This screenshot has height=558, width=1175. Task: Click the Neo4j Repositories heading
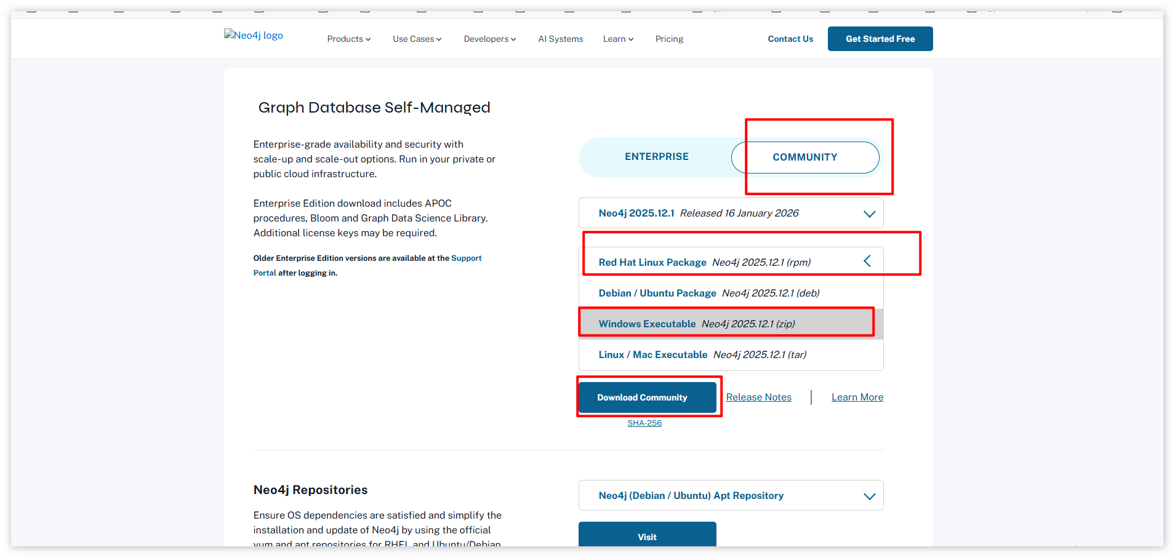pyautogui.click(x=310, y=490)
